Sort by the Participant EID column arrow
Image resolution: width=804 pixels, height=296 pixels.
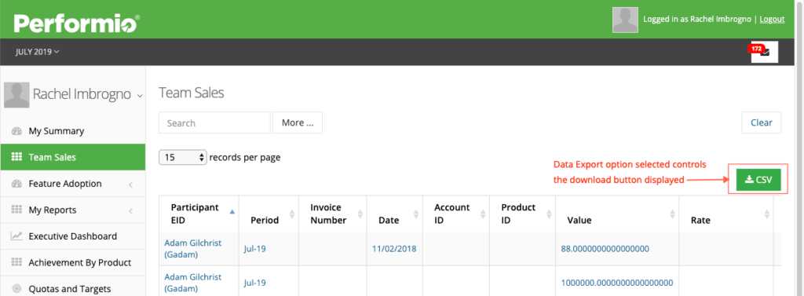tap(232, 212)
